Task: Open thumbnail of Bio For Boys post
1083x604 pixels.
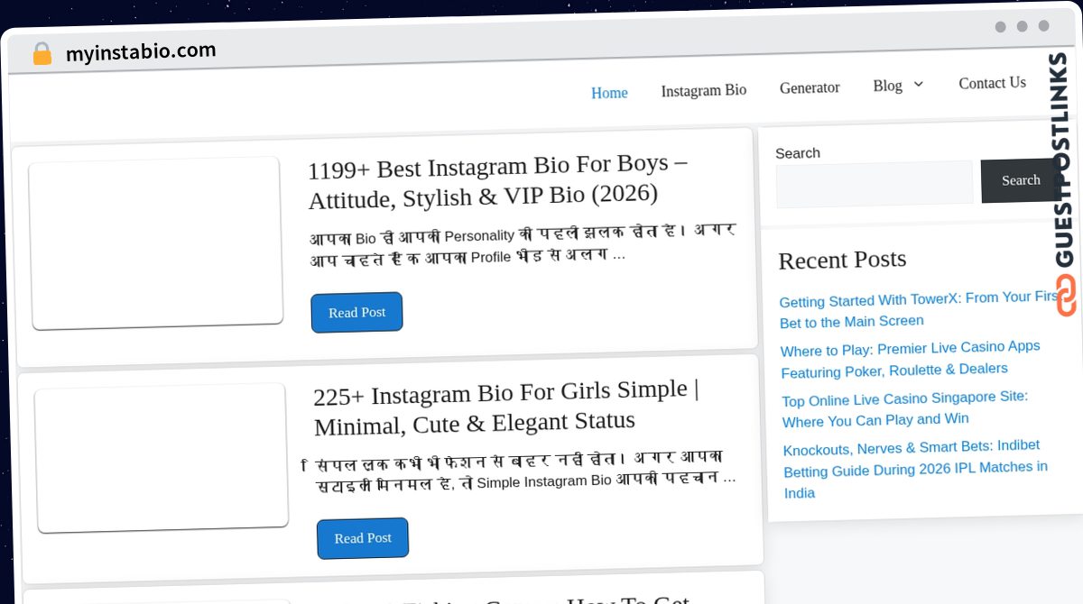Action: pyautogui.click(x=156, y=243)
